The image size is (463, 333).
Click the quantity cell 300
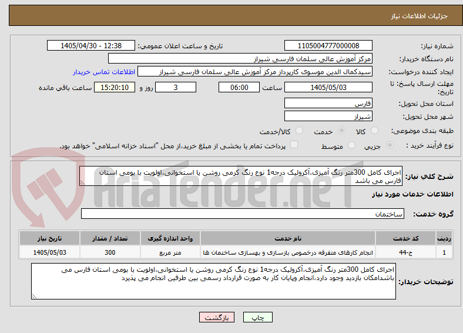click(x=110, y=252)
